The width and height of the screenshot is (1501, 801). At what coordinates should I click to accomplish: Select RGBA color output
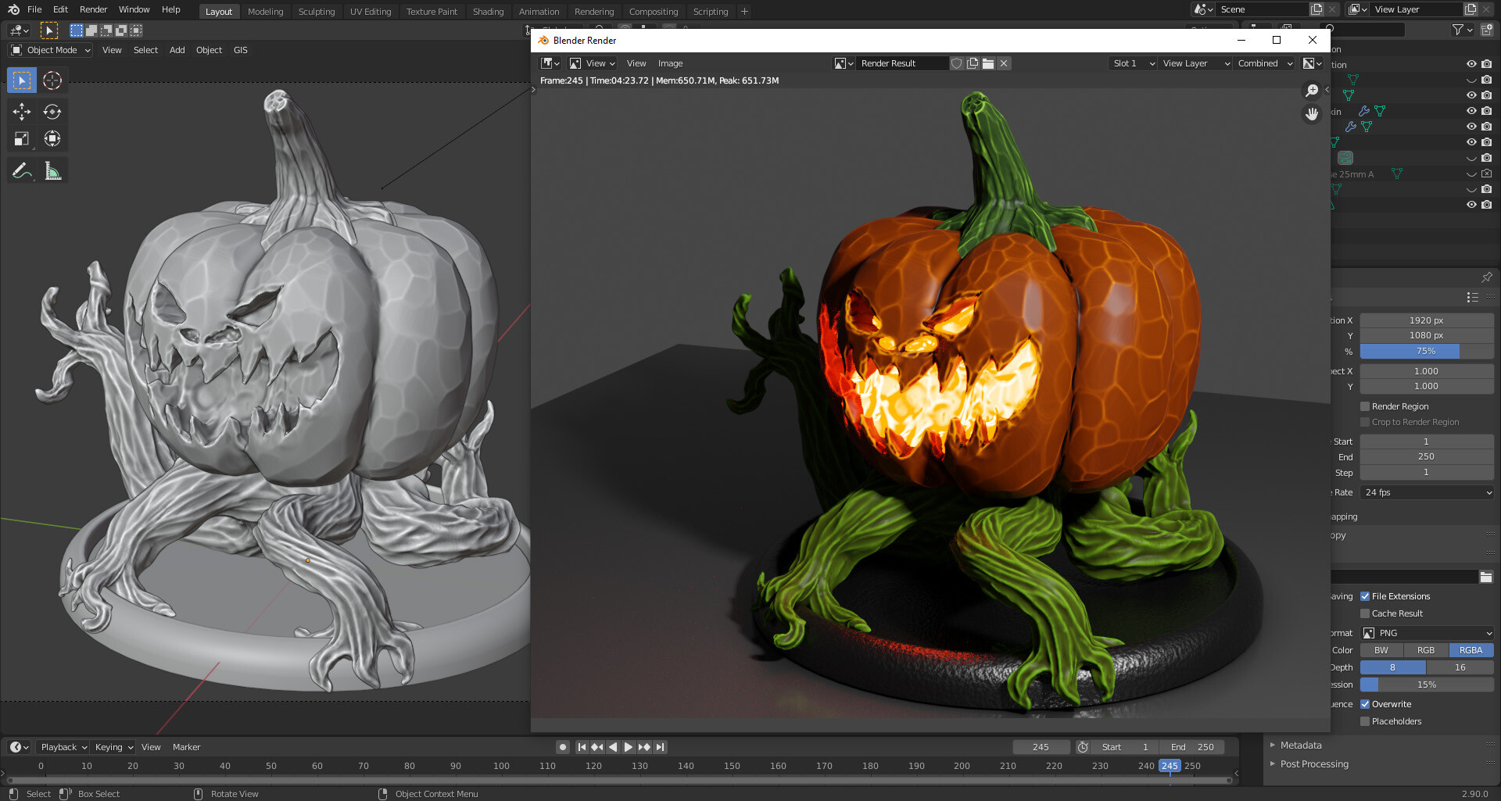(1470, 649)
